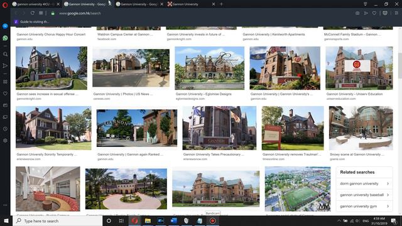Viewport: 402px width, 226px height.
Task: Open Gannon sees increase in sexual offense image
Action: coord(52,68)
